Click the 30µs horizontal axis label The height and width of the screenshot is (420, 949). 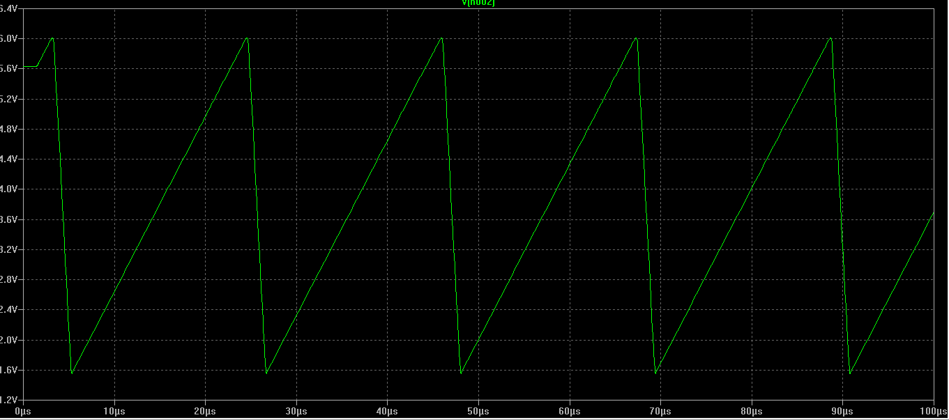coord(296,412)
